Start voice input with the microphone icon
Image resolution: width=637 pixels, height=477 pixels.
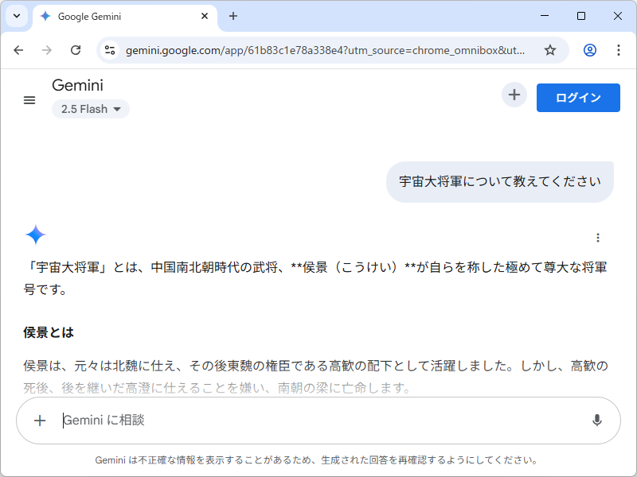coord(598,421)
